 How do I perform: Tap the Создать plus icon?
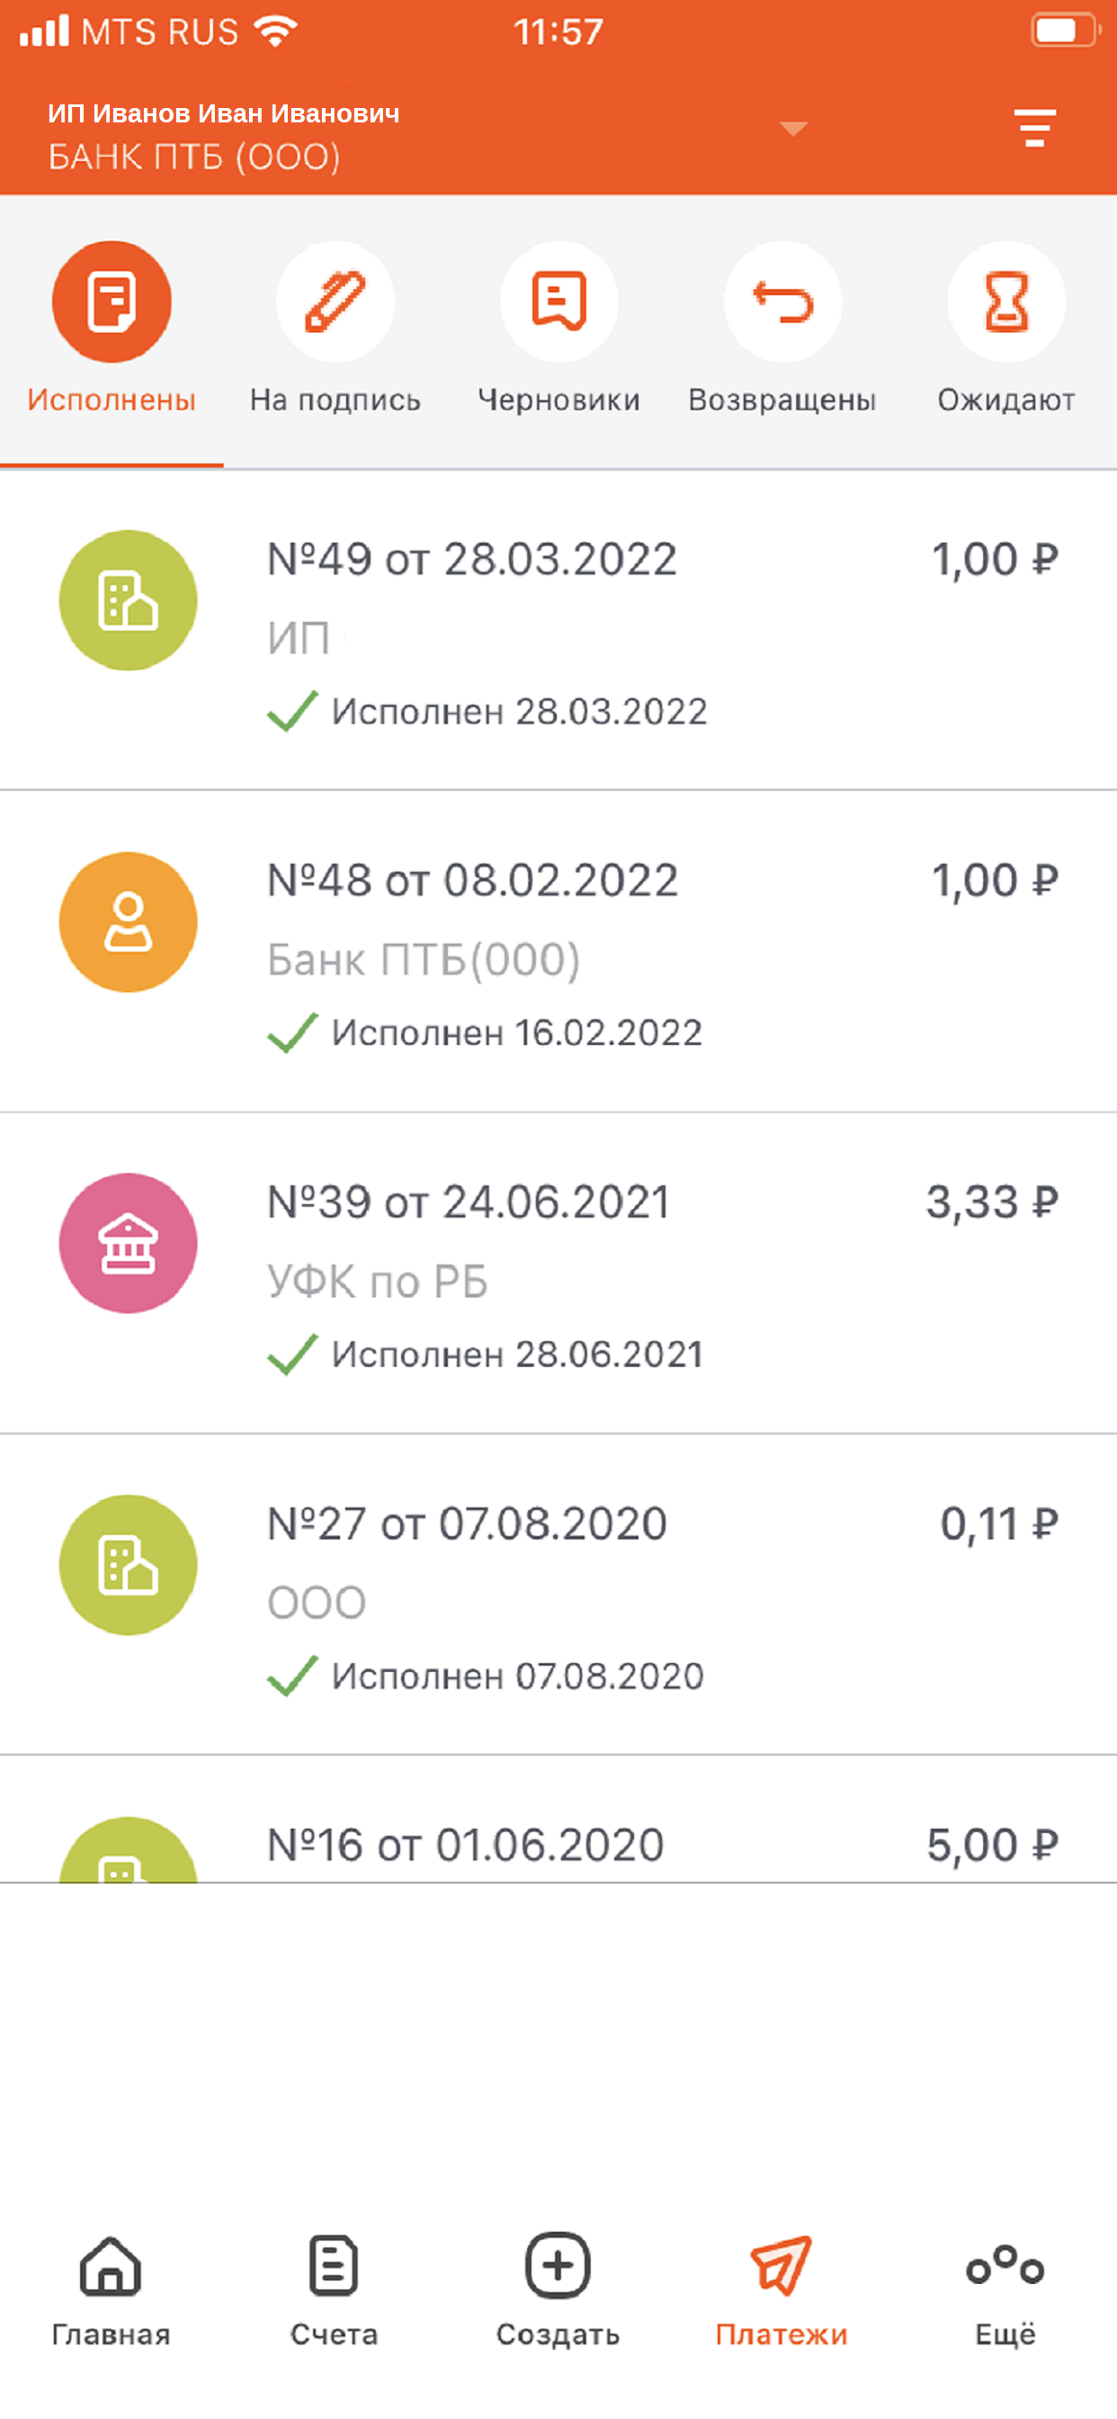click(x=558, y=2265)
